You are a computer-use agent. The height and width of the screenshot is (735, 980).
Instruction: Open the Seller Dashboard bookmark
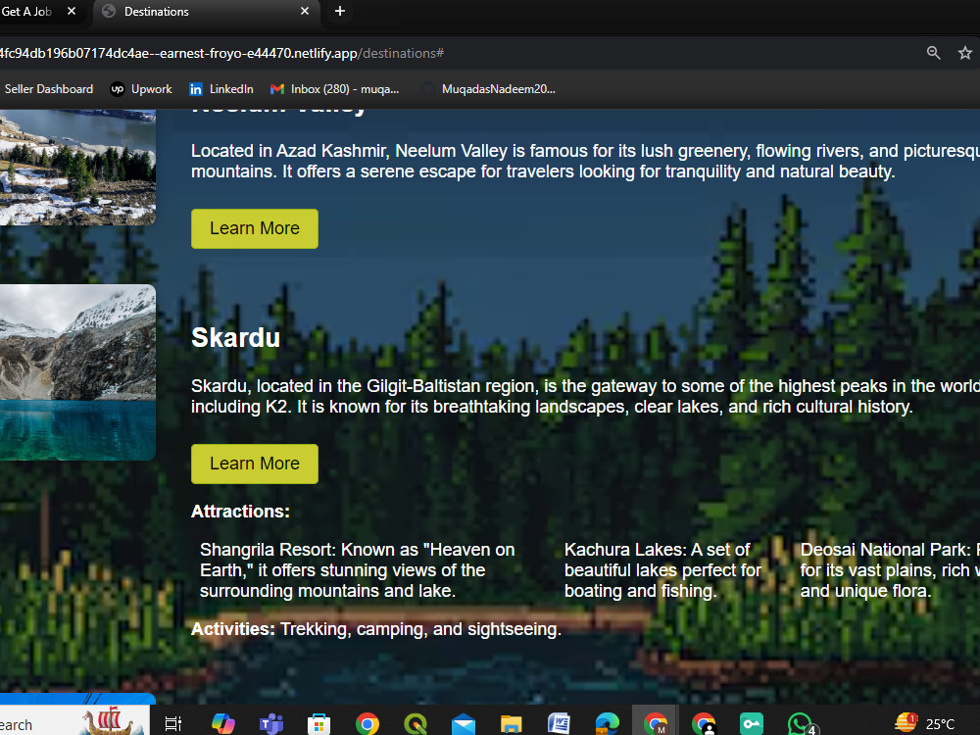(48, 89)
